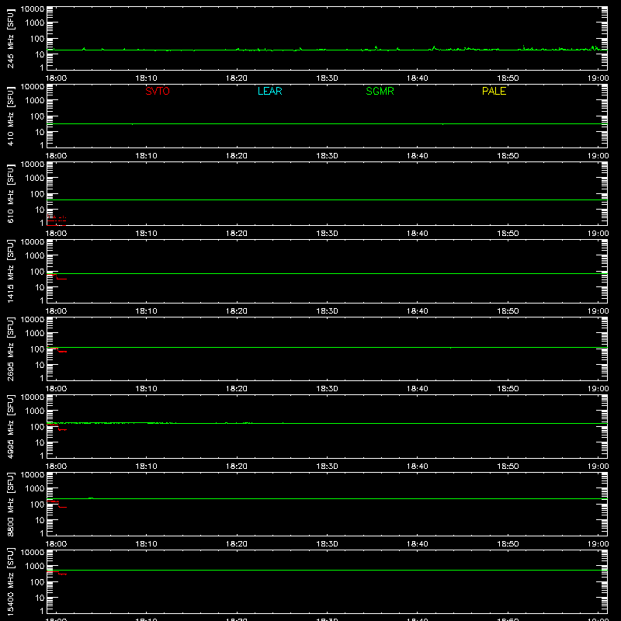The width and height of the screenshot is (621, 621).
Task: Click 18:30 label under the 245 MHz panel
Action: tap(327, 78)
